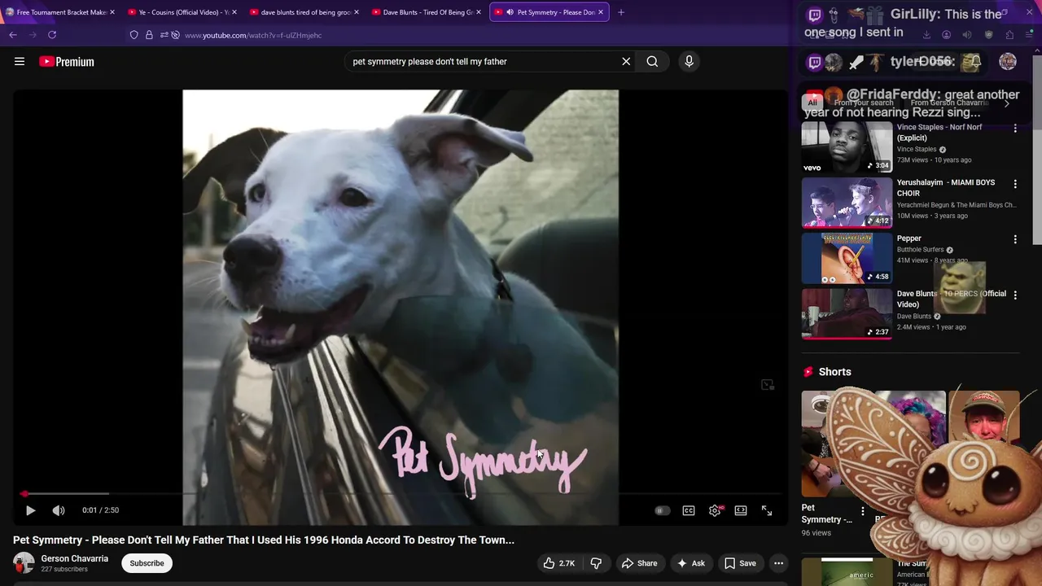The height and width of the screenshot is (586, 1042).
Task: Open Gerson Chavarria's channel avatar
Action: (24, 562)
